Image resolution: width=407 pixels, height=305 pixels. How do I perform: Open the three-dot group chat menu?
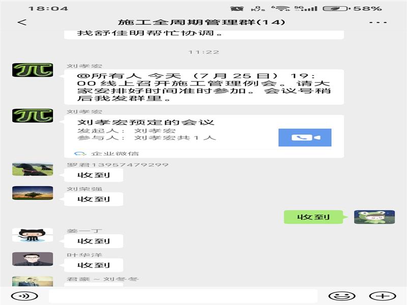click(x=378, y=22)
